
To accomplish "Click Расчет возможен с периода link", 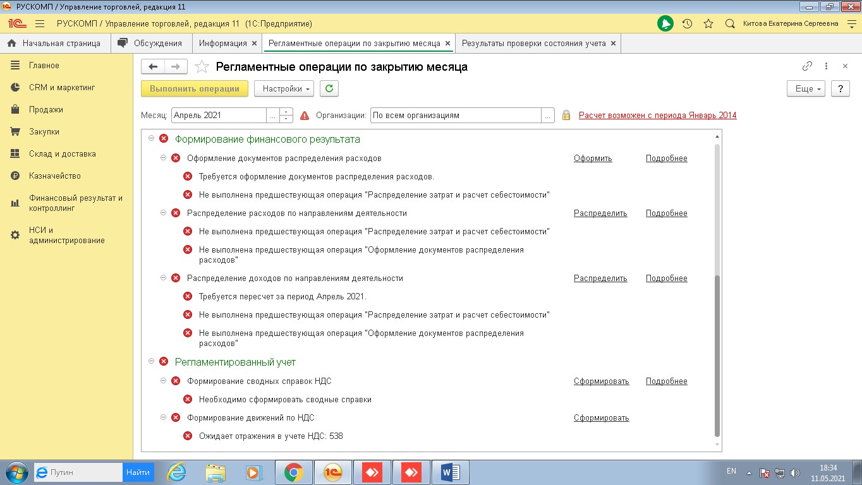I will pos(657,116).
